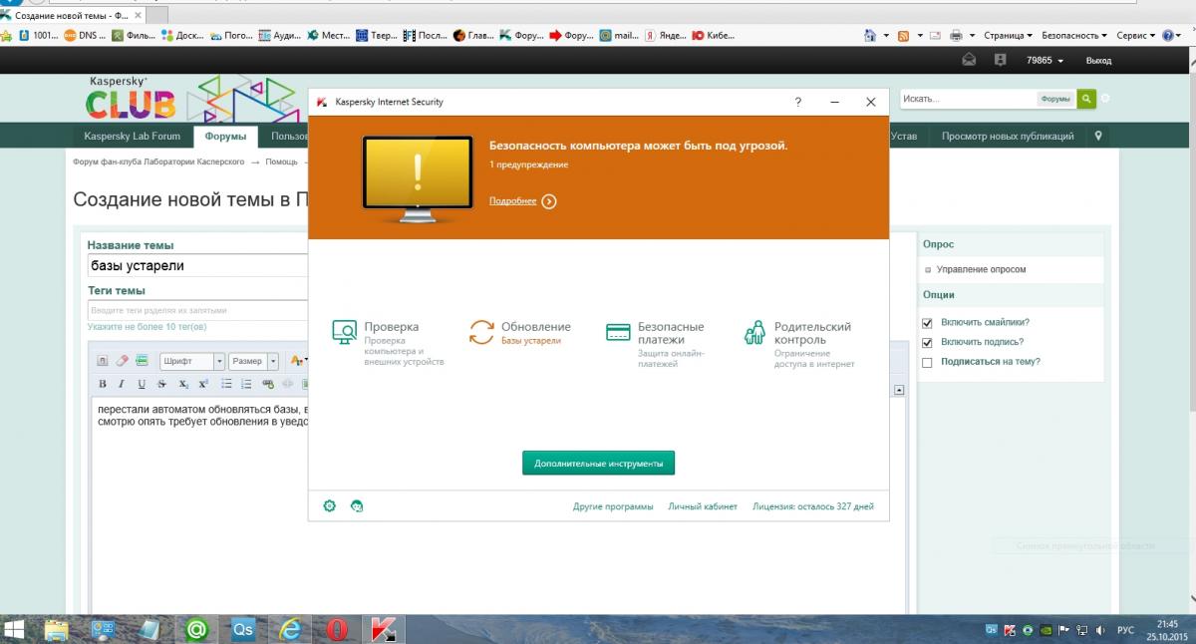Open Безопасные платежи safe payments

pos(656,344)
